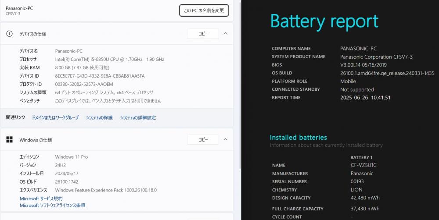
Task: Select the システムの種類 value text
Action: click(x=104, y=92)
